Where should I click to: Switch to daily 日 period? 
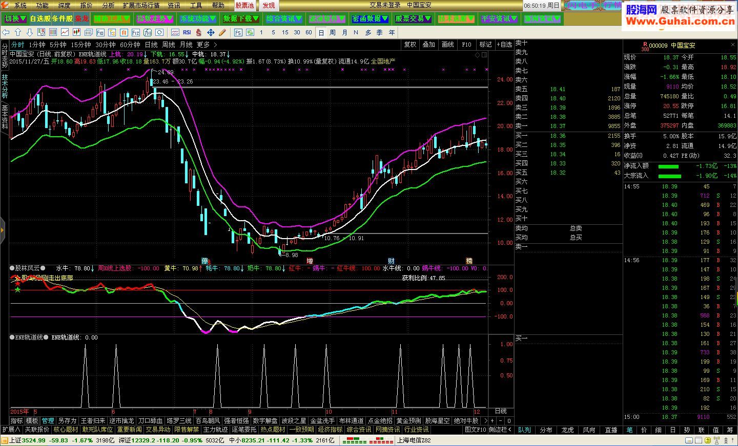coord(321,32)
